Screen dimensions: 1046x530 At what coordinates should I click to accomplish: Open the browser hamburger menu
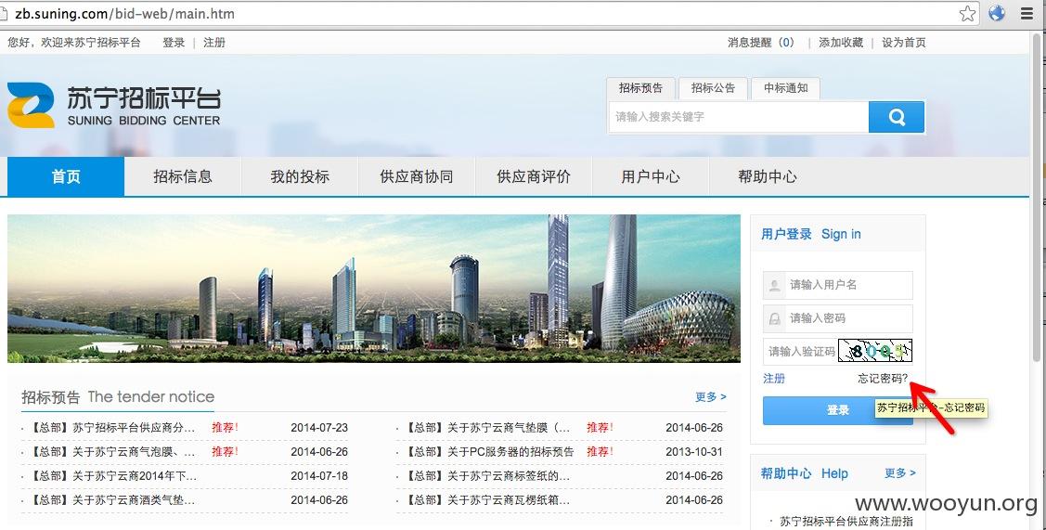[x=1027, y=13]
